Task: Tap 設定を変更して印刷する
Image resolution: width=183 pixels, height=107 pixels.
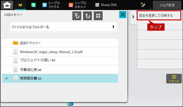Action: point(159,15)
